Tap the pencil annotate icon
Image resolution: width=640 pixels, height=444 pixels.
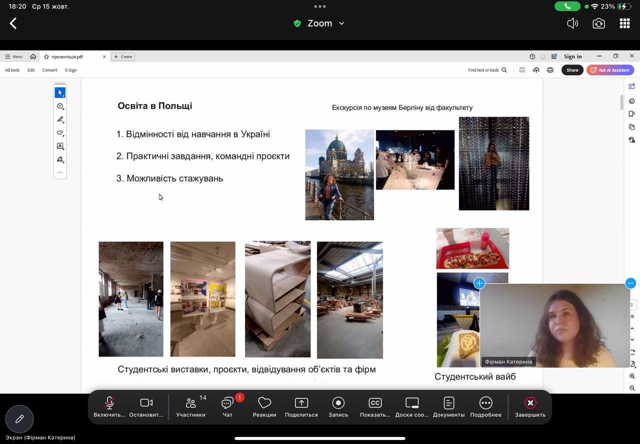coord(19,419)
